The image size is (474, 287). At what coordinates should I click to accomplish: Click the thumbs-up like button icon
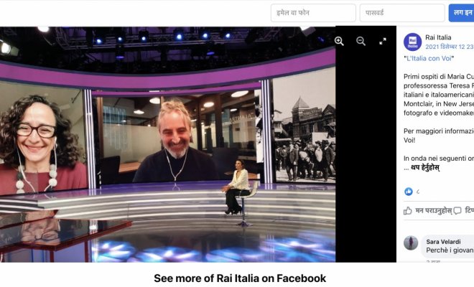pyautogui.click(x=407, y=210)
